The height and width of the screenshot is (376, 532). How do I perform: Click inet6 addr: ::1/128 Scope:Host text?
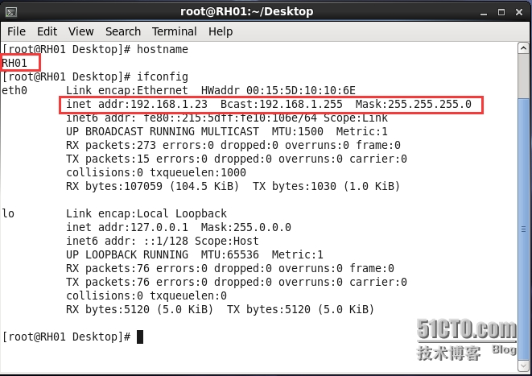(163, 241)
